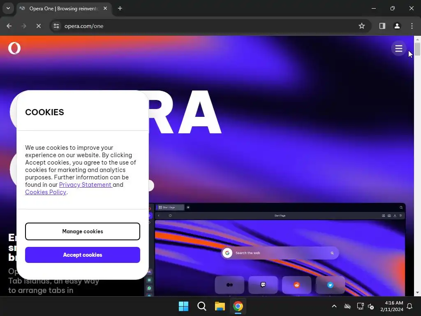Click the Twitter speed dial tile in preview

pos(330,285)
